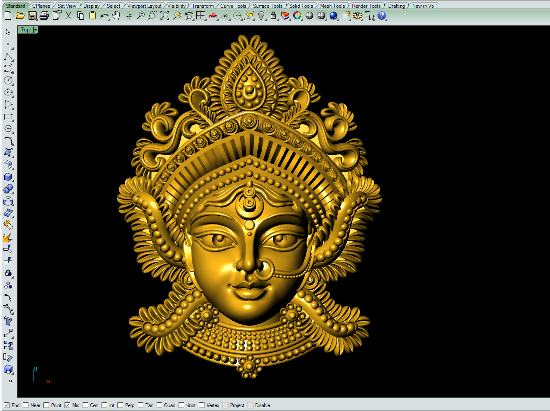Print using the printer icon
Viewport: 550px width, 411px height.
tap(44, 16)
